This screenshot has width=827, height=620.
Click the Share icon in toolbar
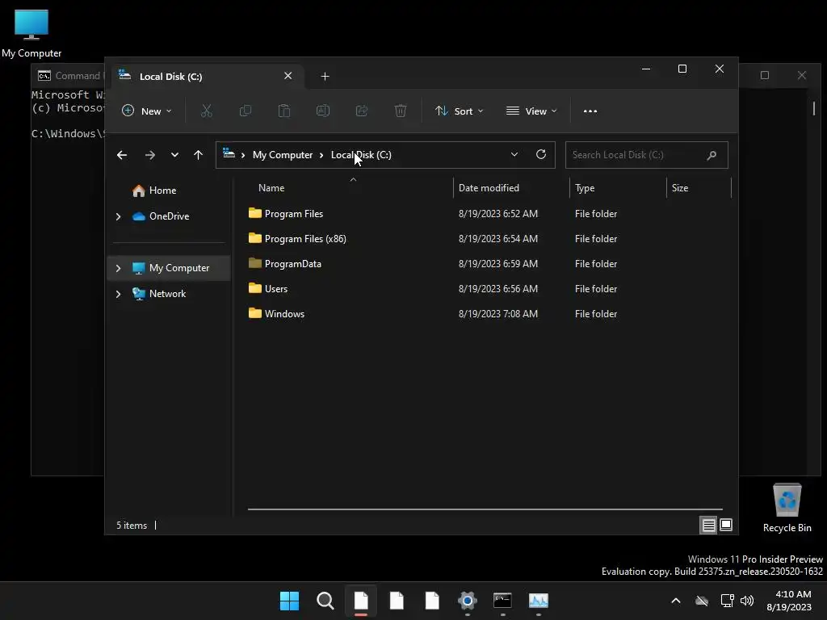tap(362, 111)
